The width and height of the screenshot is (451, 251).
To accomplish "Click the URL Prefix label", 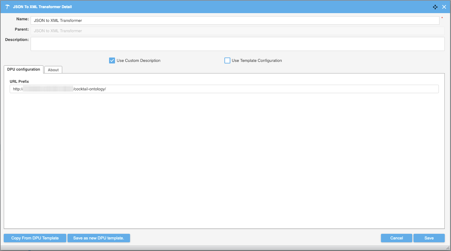I will tap(19, 82).
